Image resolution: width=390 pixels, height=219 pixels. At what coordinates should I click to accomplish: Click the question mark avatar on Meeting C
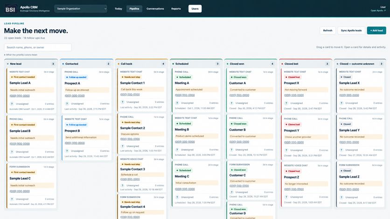177,198
